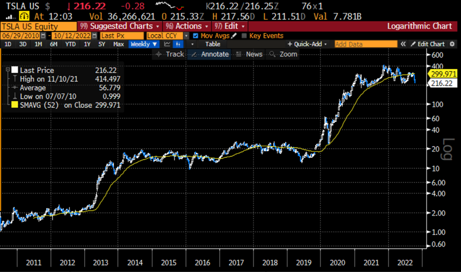Image resolution: width=461 pixels, height=272 pixels.
Task: Activate the Track crosshair tool
Action: (169, 54)
